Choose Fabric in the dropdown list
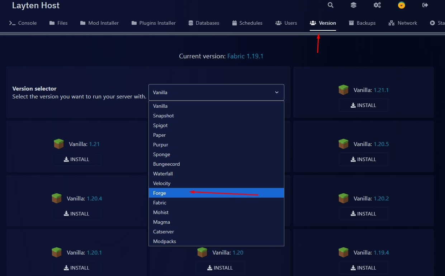 (x=160, y=203)
